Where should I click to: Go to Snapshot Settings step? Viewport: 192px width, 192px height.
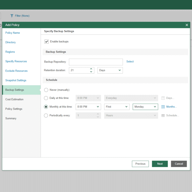[16, 80]
